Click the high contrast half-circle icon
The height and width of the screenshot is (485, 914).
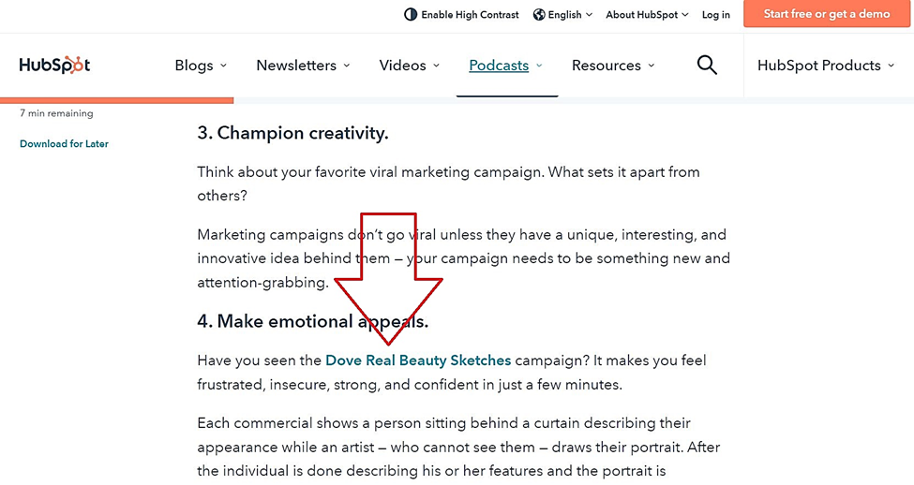pyautogui.click(x=411, y=15)
